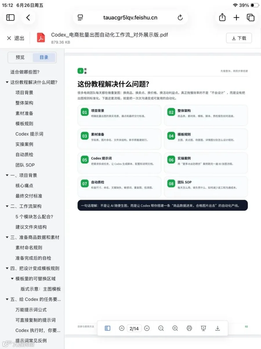Collapse 二、工作流架构 outline section
The height and width of the screenshot is (349, 261).
click(7, 206)
